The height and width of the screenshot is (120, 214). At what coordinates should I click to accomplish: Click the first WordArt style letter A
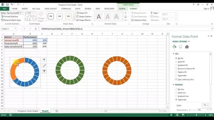pyautogui.click(x=99, y=17)
